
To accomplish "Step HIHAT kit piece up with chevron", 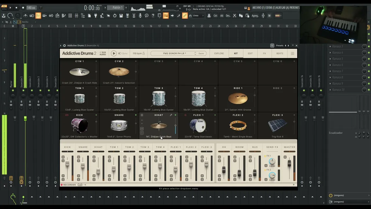I will point(142,120).
